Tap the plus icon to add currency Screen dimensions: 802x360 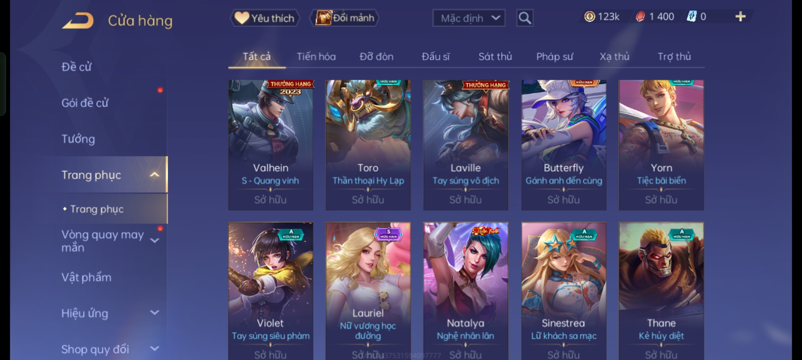(x=741, y=17)
